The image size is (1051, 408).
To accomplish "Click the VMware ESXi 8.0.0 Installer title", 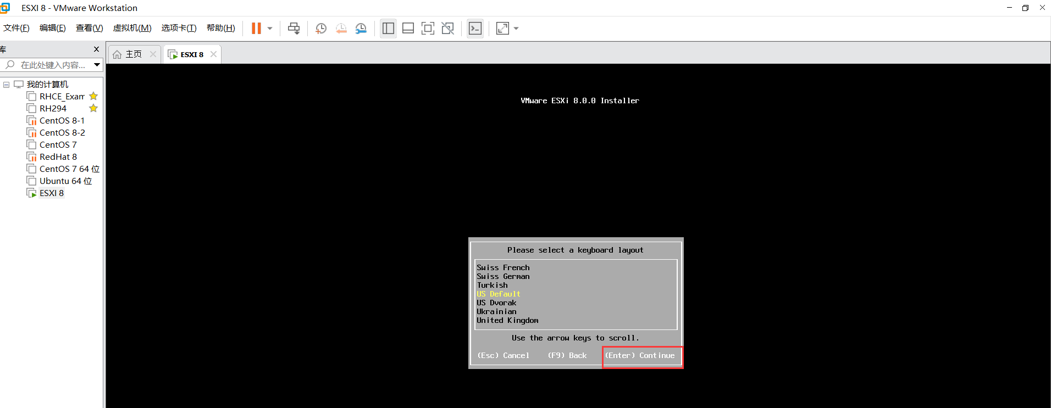I will (x=580, y=101).
